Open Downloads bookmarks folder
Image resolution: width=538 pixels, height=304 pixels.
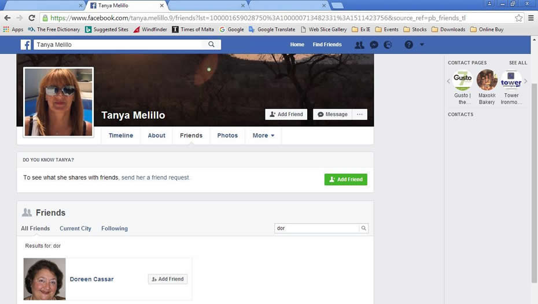(x=448, y=30)
